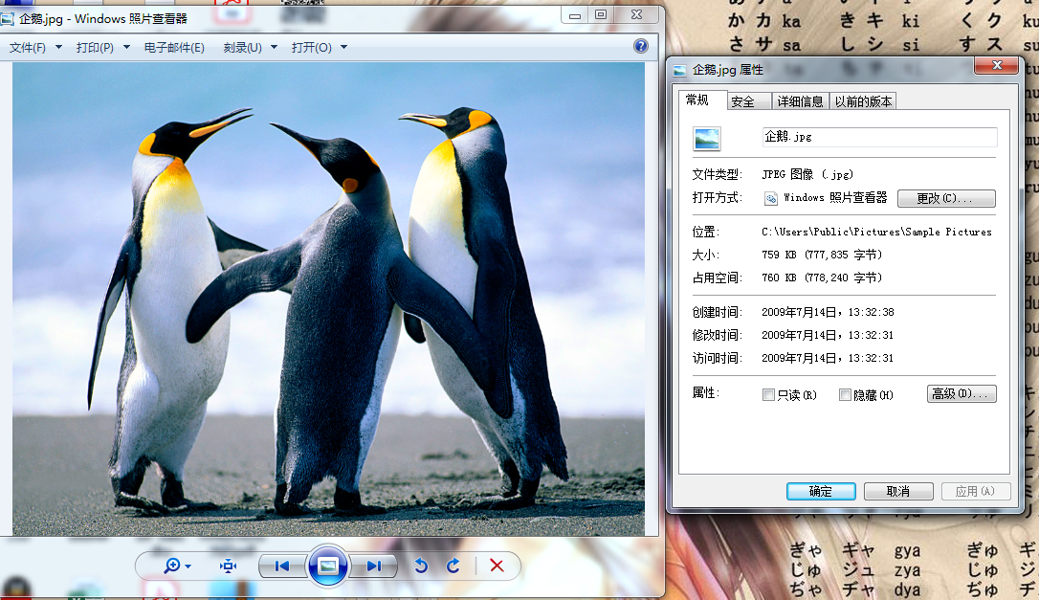Open the 文件(F) menu
The height and width of the screenshot is (600, 1039).
(x=27, y=48)
